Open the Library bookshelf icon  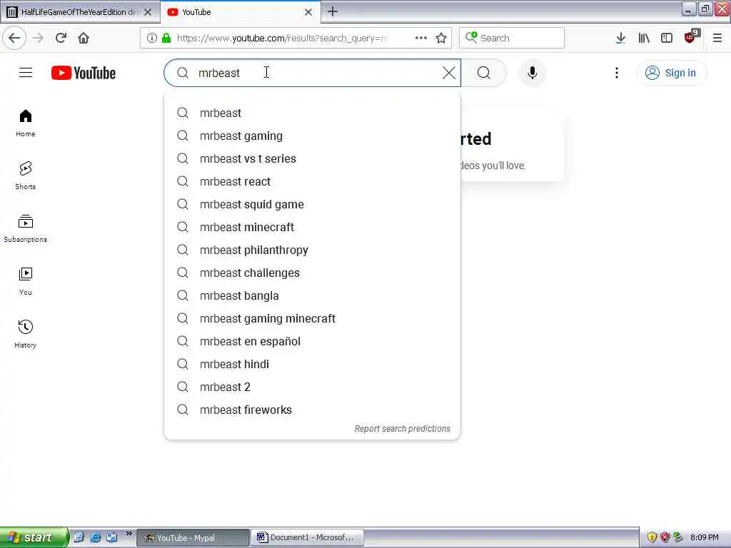[644, 38]
